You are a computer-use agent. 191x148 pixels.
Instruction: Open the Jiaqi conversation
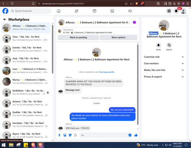click(x=26, y=60)
